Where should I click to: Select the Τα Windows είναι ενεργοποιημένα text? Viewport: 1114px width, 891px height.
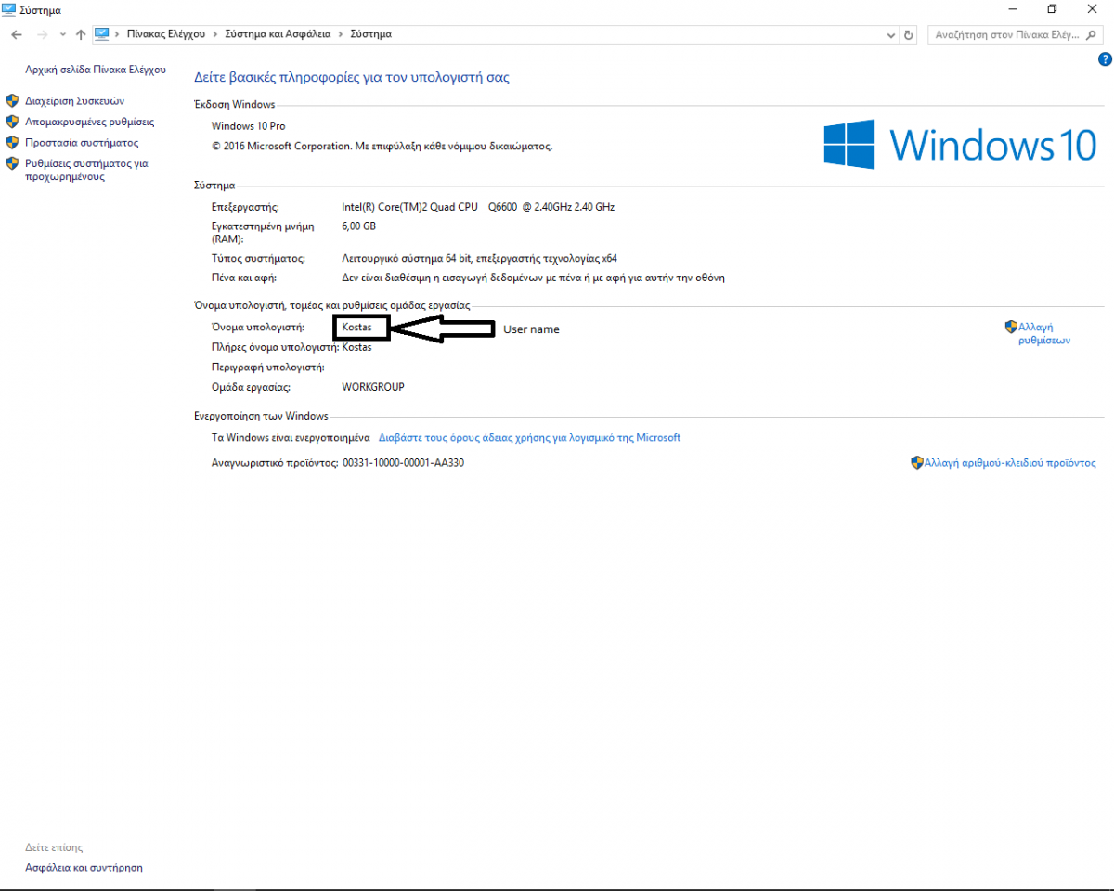click(291, 437)
